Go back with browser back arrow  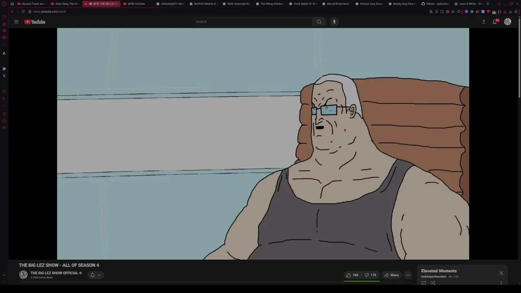click(x=12, y=11)
